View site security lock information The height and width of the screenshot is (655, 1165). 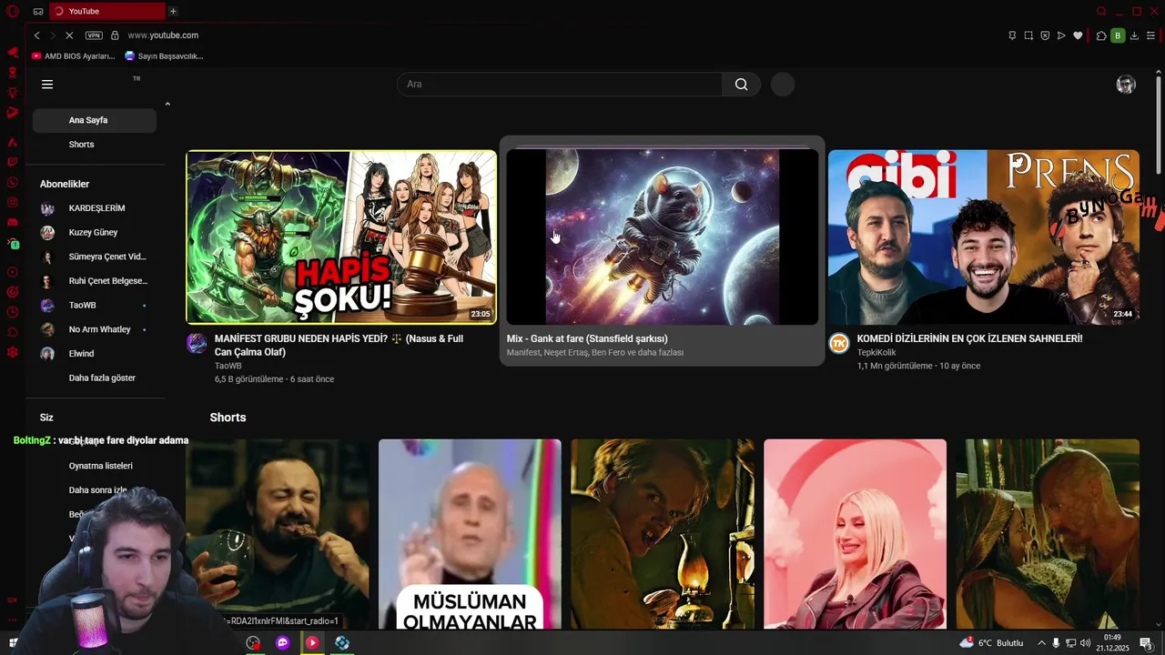click(x=115, y=35)
